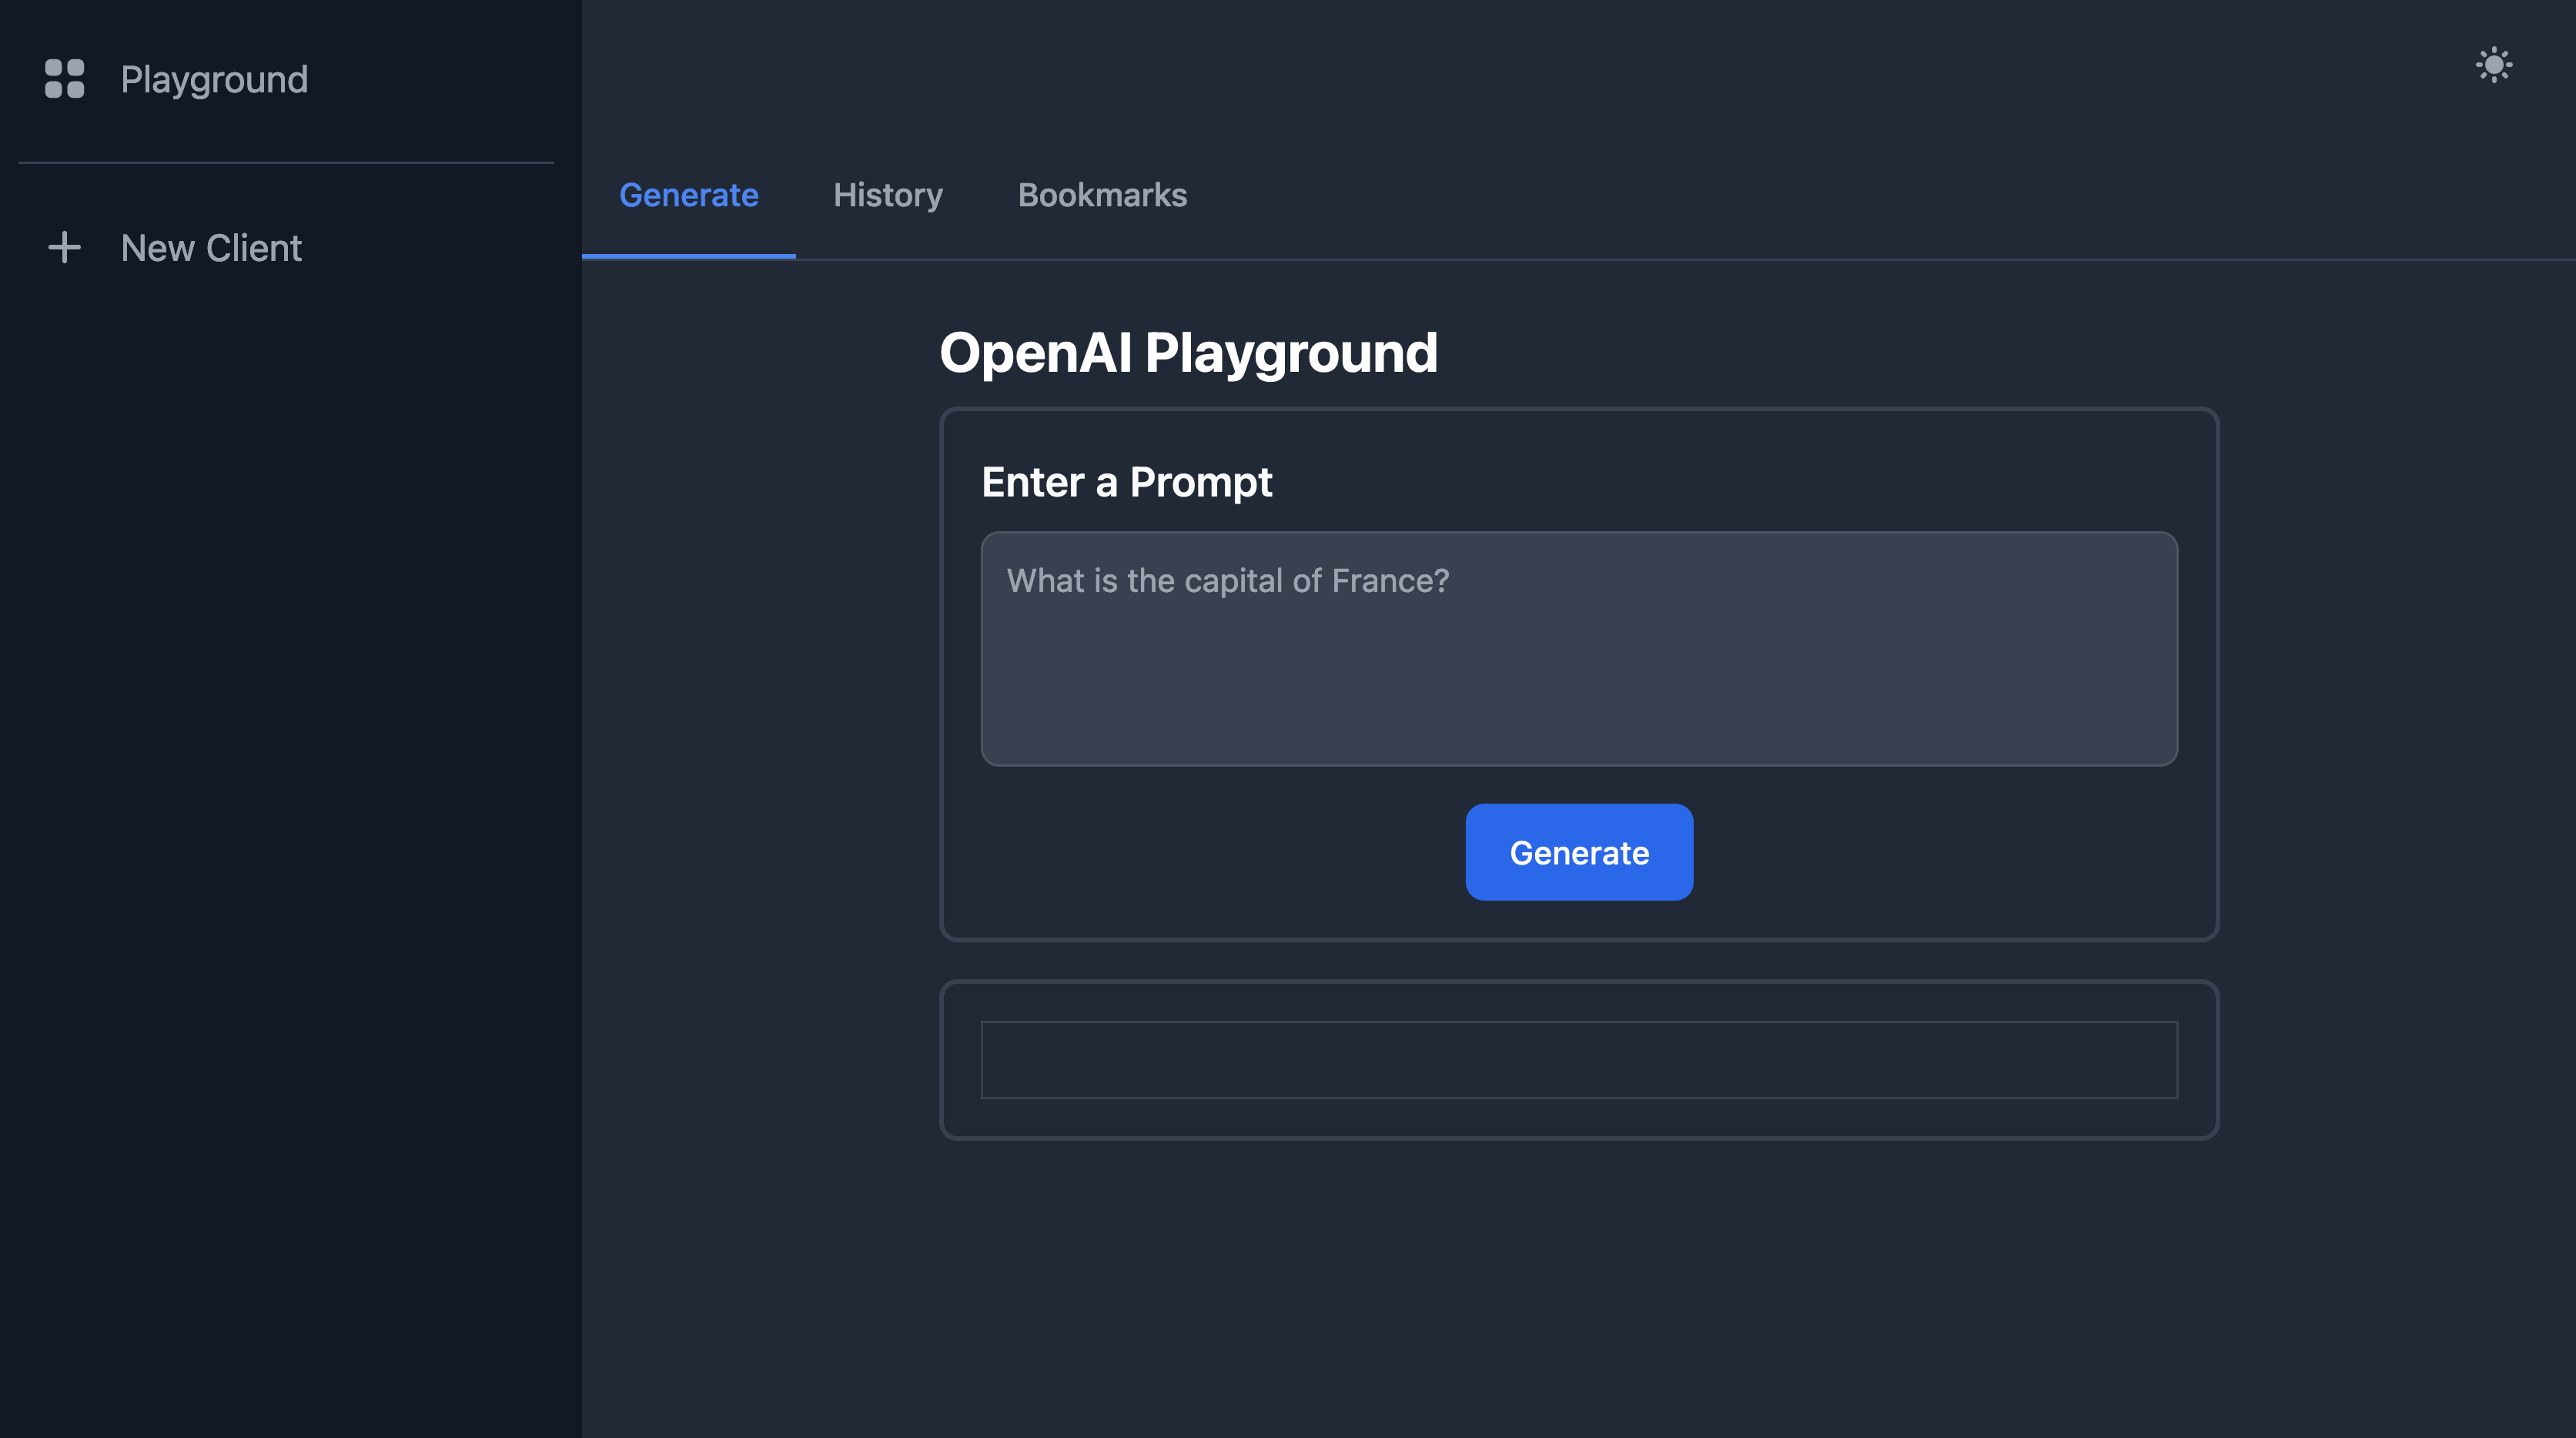Switch to the History tab

(888, 195)
